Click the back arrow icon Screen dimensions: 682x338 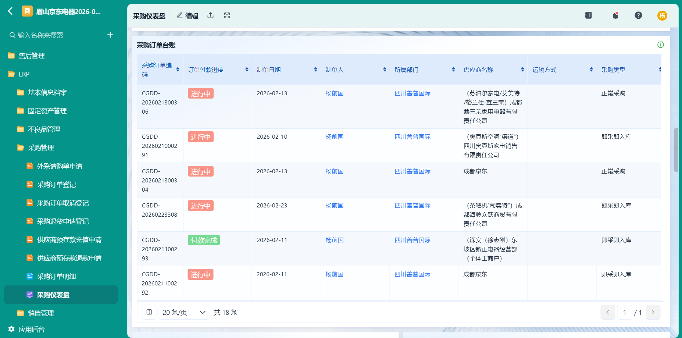pos(10,11)
